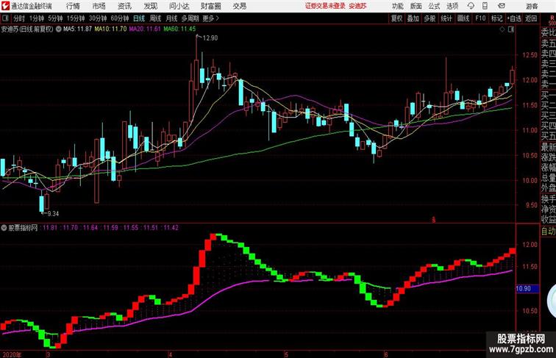Add stock via +自选 button
This screenshot has width=556, height=358.
coord(514,18)
